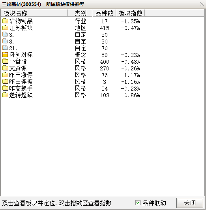Screen dimensions: 206x210
Task: Sort by the 板块名称 column header
Action: point(34,13)
